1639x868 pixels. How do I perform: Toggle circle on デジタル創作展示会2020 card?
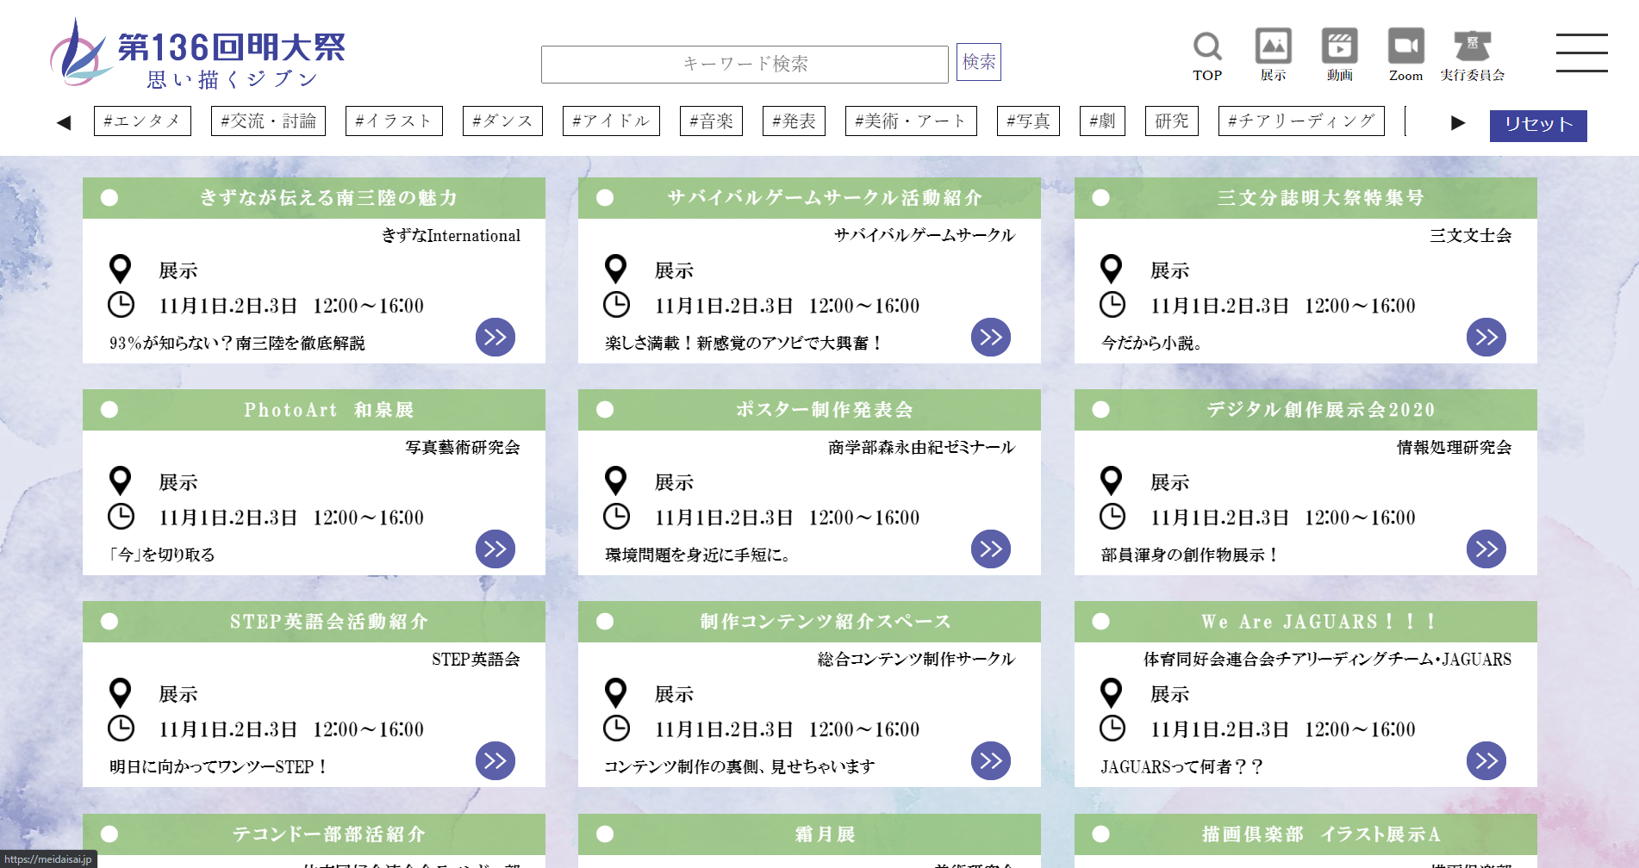1100,410
